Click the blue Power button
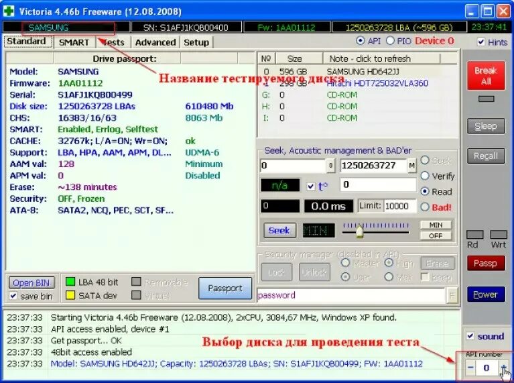The width and height of the screenshot is (514, 383). [x=486, y=294]
